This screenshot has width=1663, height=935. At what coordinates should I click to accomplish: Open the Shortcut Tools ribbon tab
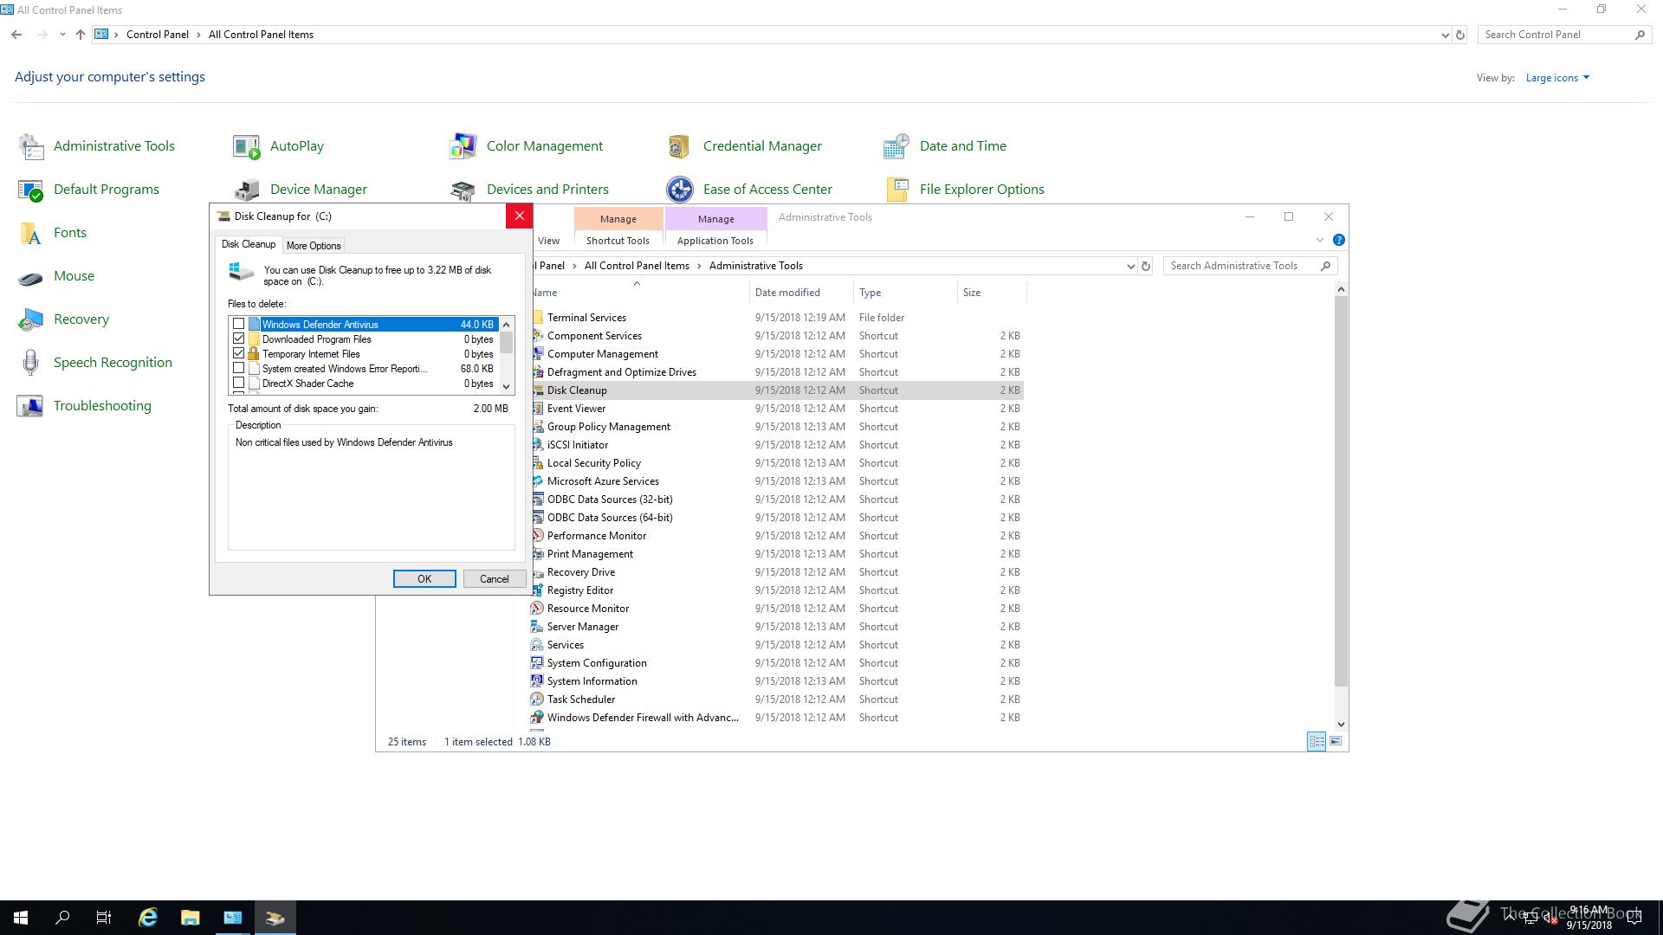(x=618, y=241)
